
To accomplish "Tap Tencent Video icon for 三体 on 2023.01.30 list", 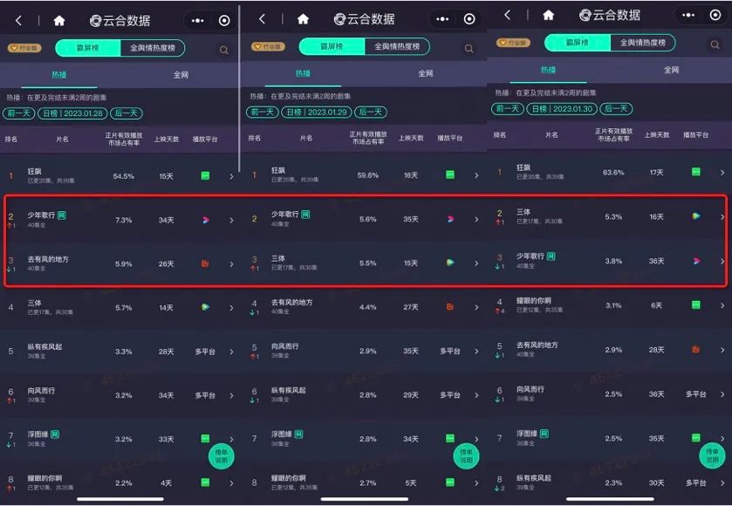I will [x=696, y=216].
